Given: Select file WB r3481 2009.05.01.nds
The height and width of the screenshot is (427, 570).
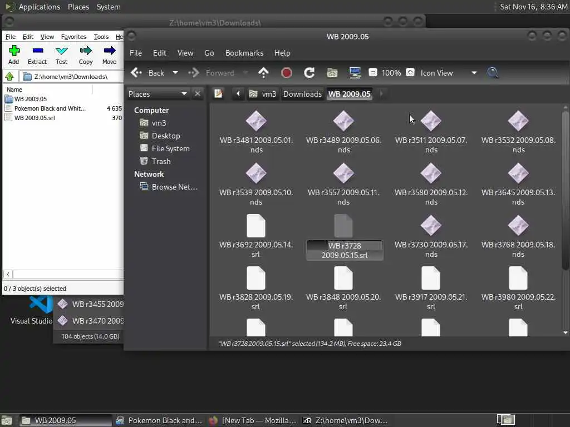Looking at the screenshot, I should tap(256, 132).
